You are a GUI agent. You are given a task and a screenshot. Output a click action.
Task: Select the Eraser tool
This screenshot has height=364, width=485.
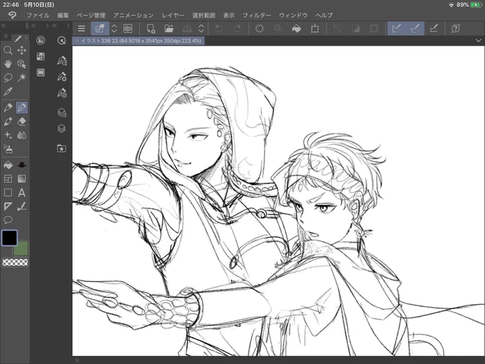(x=21, y=121)
